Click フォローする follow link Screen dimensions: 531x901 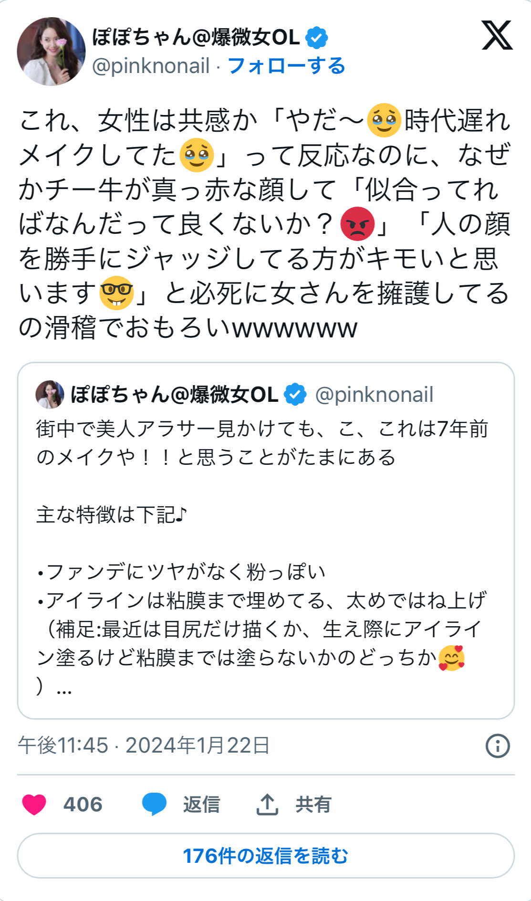pyautogui.click(x=286, y=66)
